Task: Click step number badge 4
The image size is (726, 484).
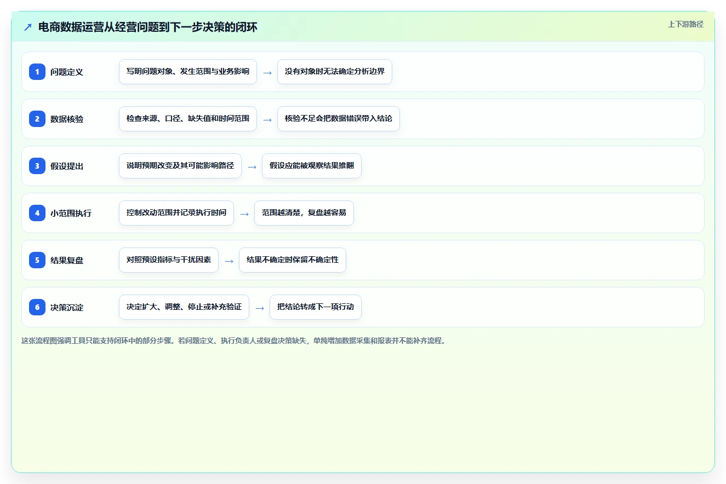Action: pyautogui.click(x=37, y=213)
